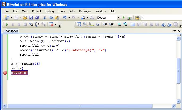Click the vertical scrollbar thumb
The image size is (182, 110).
(178, 71)
